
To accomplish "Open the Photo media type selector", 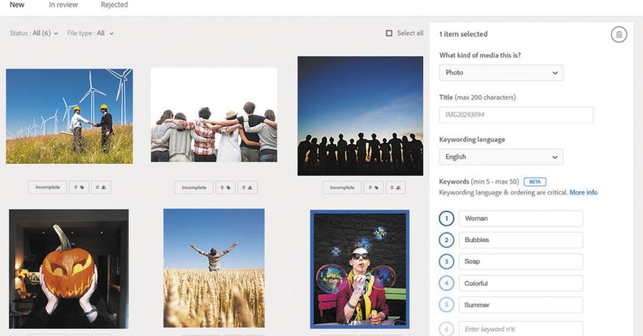I will [500, 73].
